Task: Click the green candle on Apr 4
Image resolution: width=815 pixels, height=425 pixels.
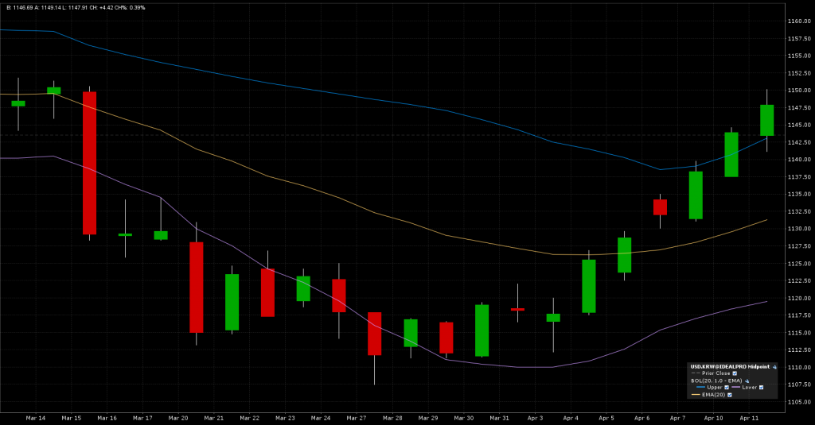Action: point(589,286)
